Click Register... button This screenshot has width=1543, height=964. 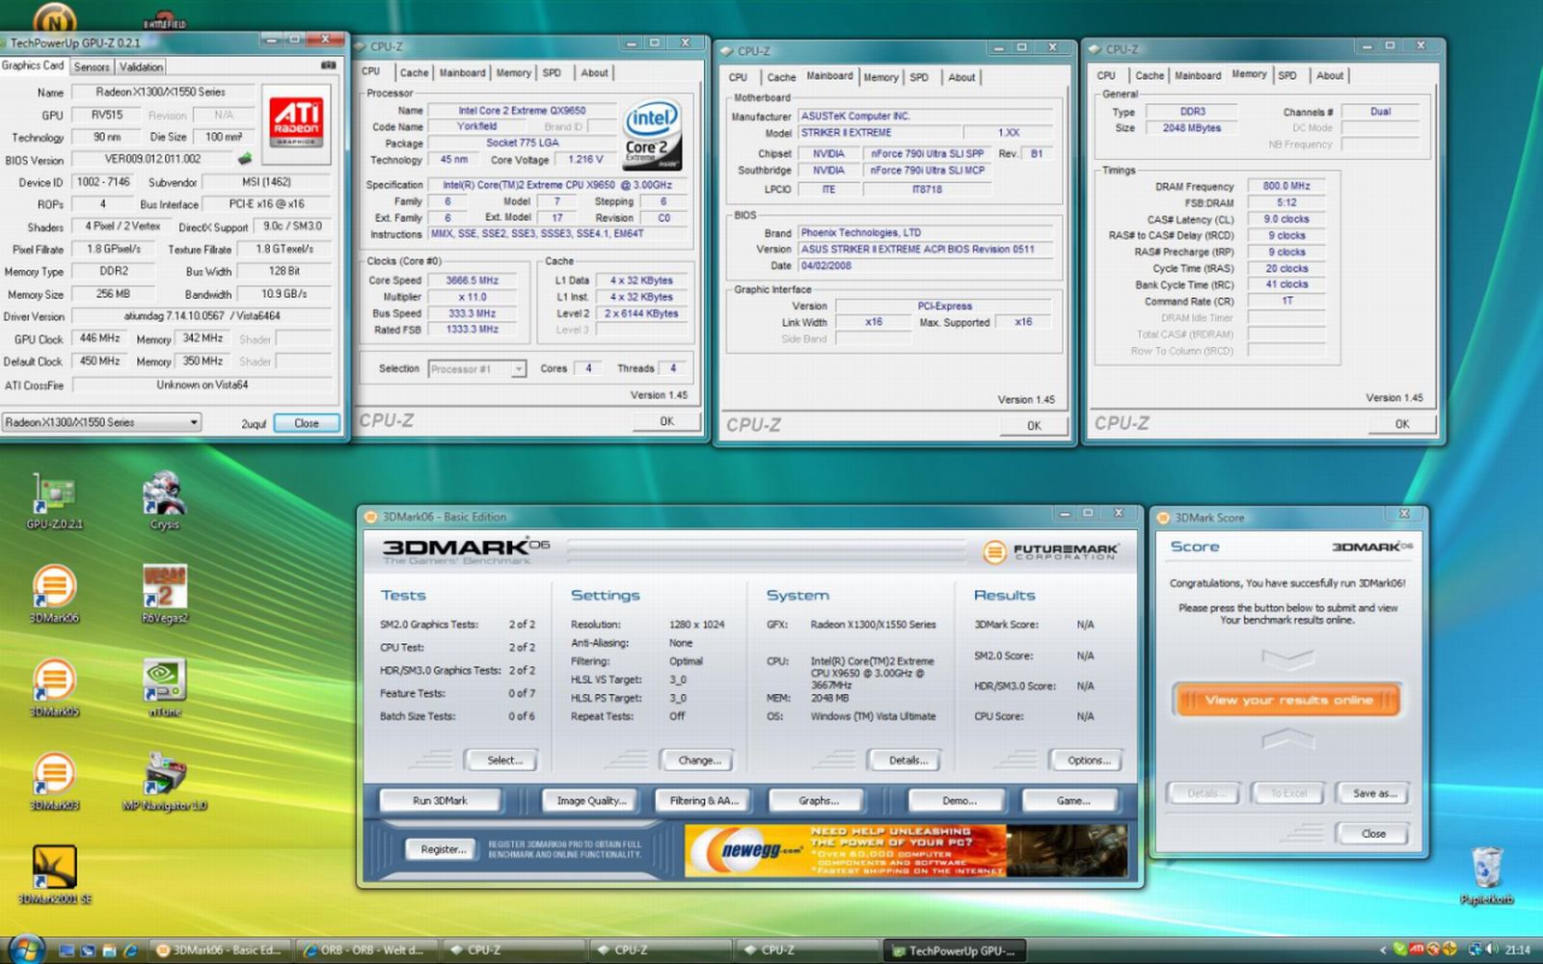click(443, 849)
